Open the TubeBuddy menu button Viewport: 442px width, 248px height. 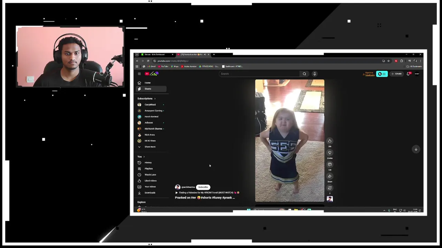(382, 74)
